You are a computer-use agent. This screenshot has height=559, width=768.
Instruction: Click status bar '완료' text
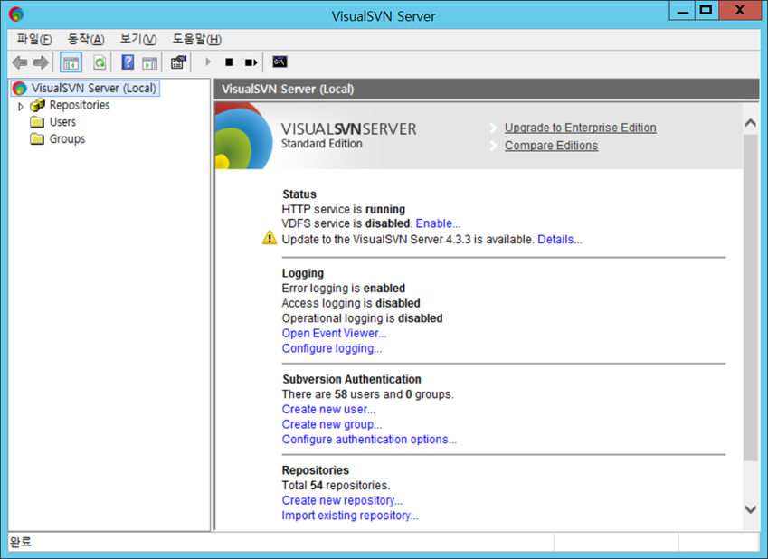click(20, 542)
